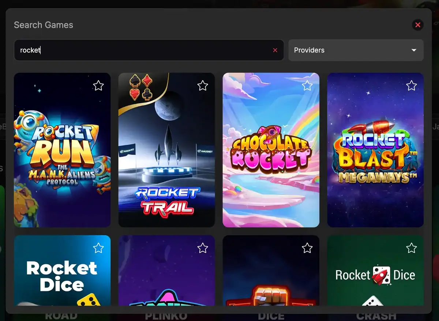Star the Chocolate Rocket game
Image resolution: width=439 pixels, height=321 pixels.
307,86
